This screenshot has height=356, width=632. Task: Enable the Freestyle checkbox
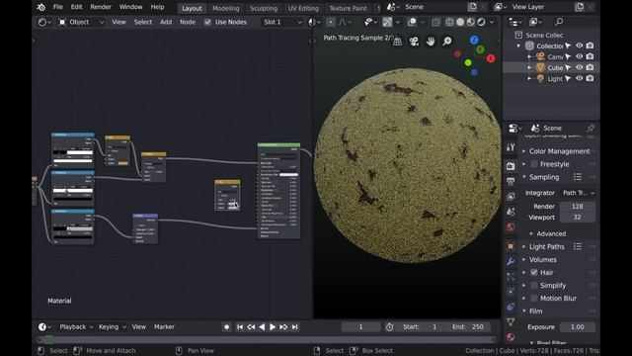tap(534, 164)
